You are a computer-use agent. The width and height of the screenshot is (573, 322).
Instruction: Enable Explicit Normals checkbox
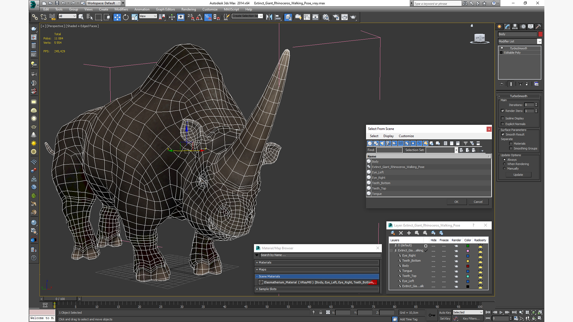point(503,124)
